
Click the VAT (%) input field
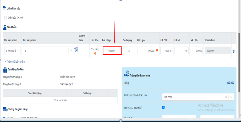196,51
